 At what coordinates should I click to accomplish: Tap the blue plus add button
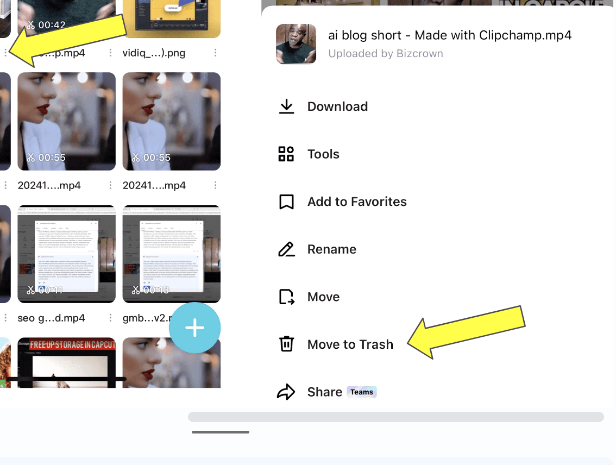point(195,328)
